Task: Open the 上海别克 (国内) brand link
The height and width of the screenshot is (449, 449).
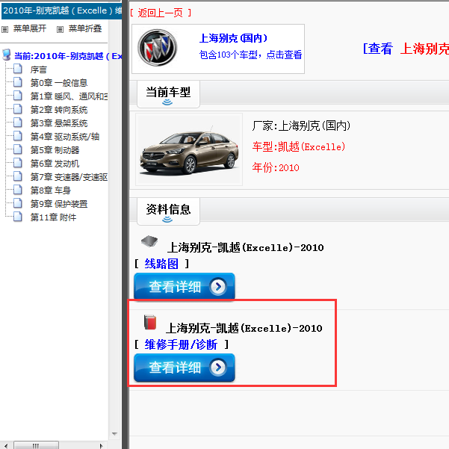Action: (233, 38)
